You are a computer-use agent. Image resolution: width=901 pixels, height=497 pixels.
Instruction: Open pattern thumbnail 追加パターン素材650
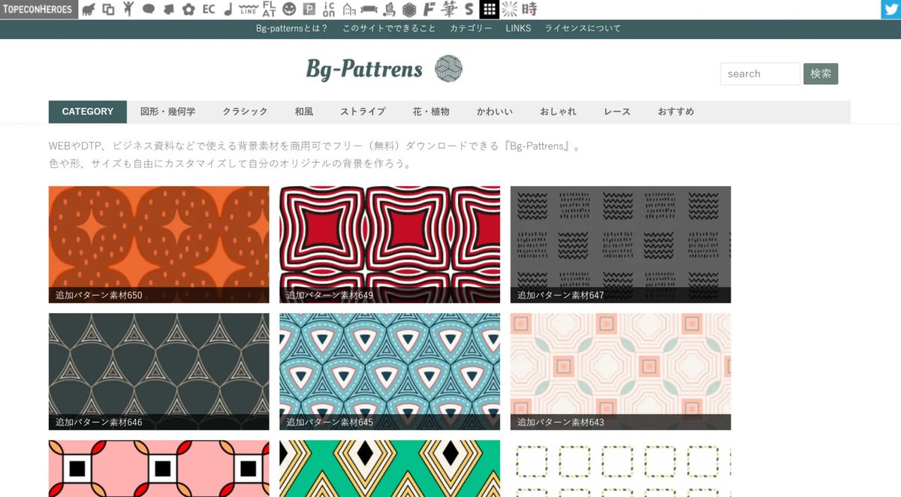(158, 245)
